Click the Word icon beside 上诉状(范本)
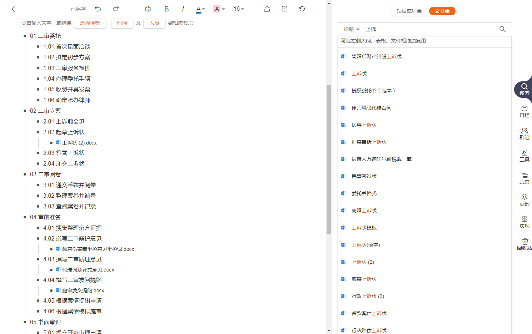The width and height of the screenshot is (532, 334). [343, 245]
